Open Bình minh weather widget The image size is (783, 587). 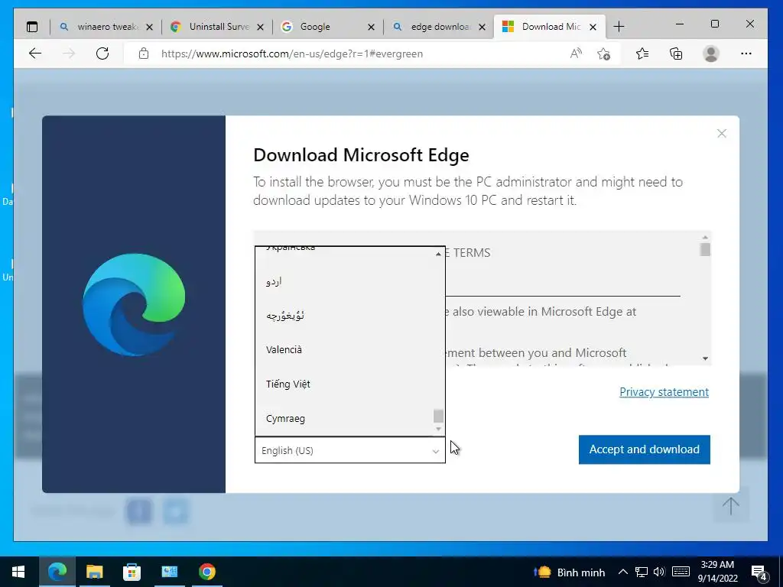[569, 572]
